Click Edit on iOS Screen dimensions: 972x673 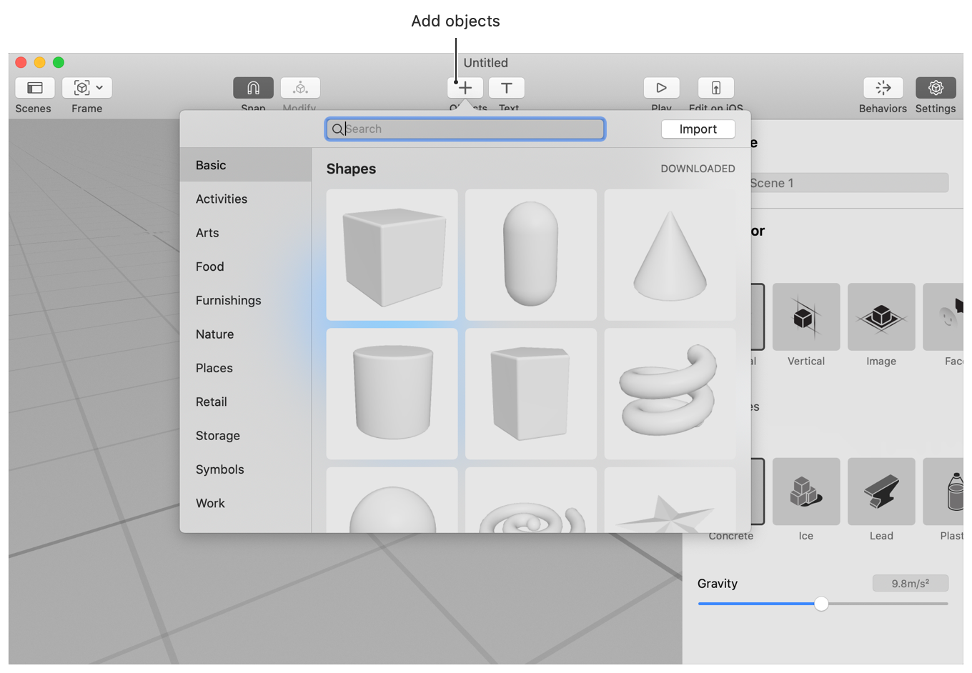click(715, 87)
